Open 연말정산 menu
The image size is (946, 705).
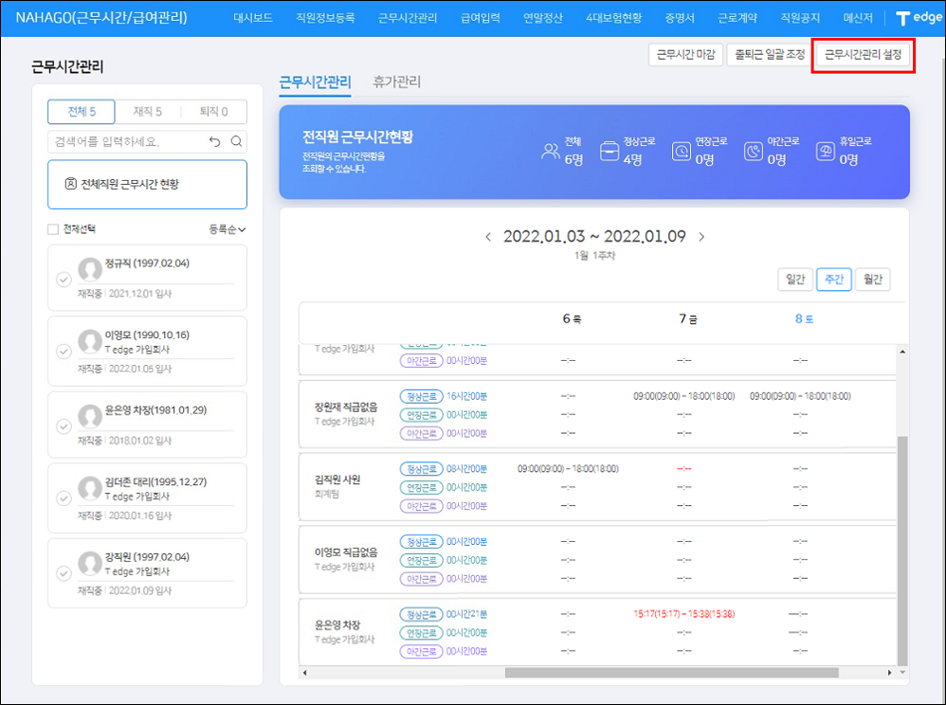coord(543,18)
